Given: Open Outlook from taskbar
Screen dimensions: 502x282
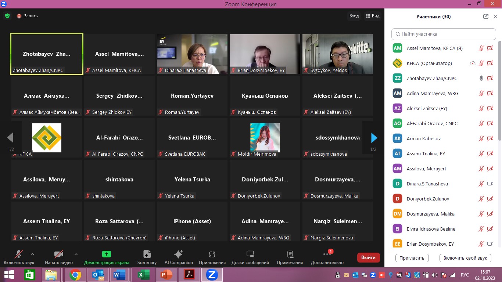Looking at the screenshot, I should coord(98,275).
